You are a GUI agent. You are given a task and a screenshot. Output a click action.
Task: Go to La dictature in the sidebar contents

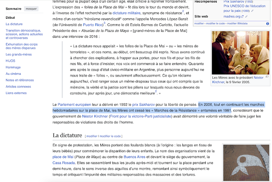point(14,24)
